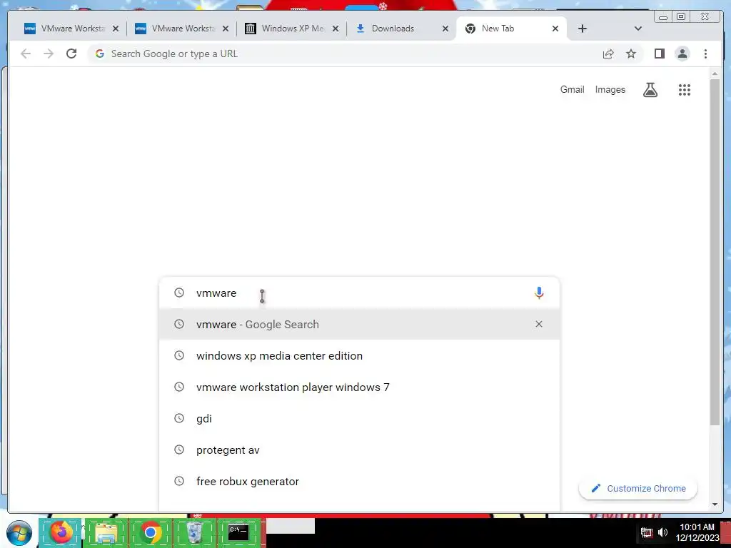Choose 'vmware workstation player windows 7' suggestion
The height and width of the screenshot is (548, 731).
359,387
